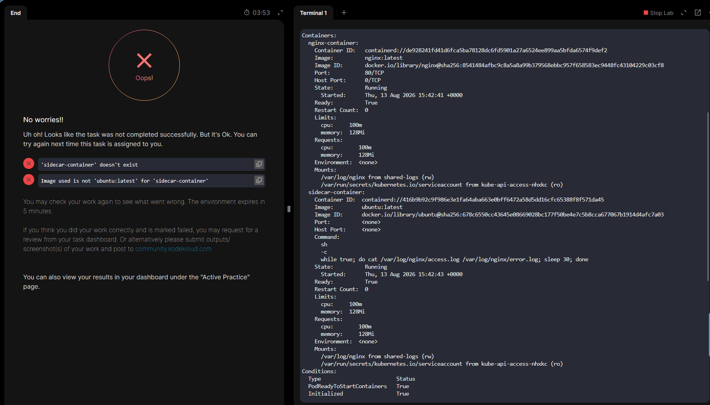Copy the 'sidecar-container doesn't exist' message
The height and width of the screenshot is (405, 710).
tap(259, 164)
